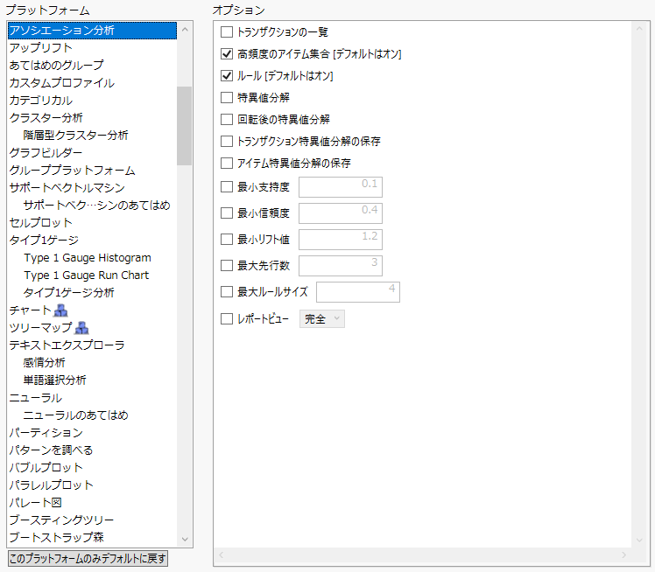The image size is (655, 572).
Task: Select グラフビルダー platform
Action: pos(92,153)
